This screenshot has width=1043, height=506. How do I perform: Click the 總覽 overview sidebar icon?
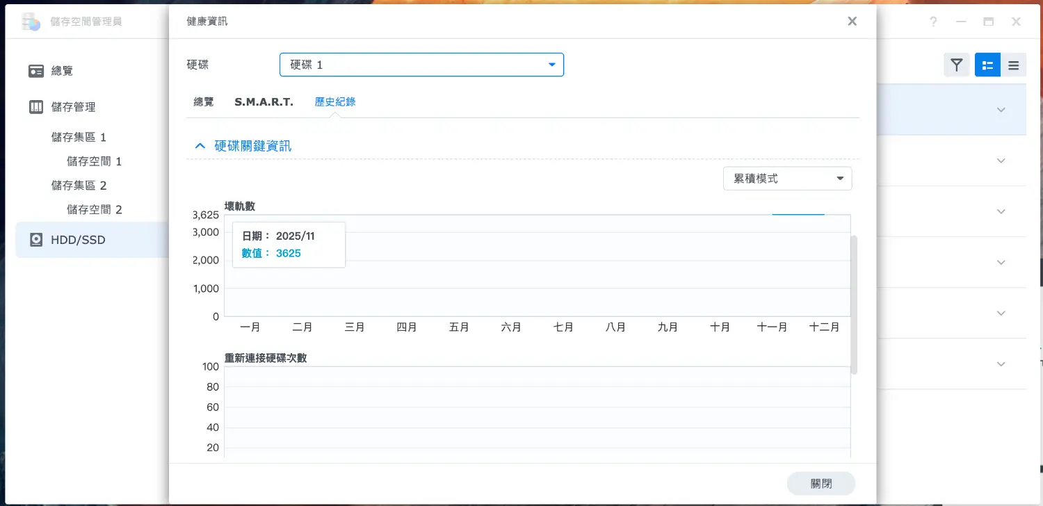[36, 71]
